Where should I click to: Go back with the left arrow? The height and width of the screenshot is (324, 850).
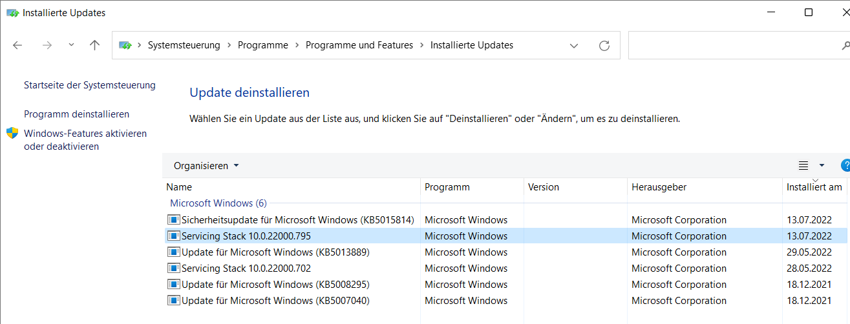17,45
